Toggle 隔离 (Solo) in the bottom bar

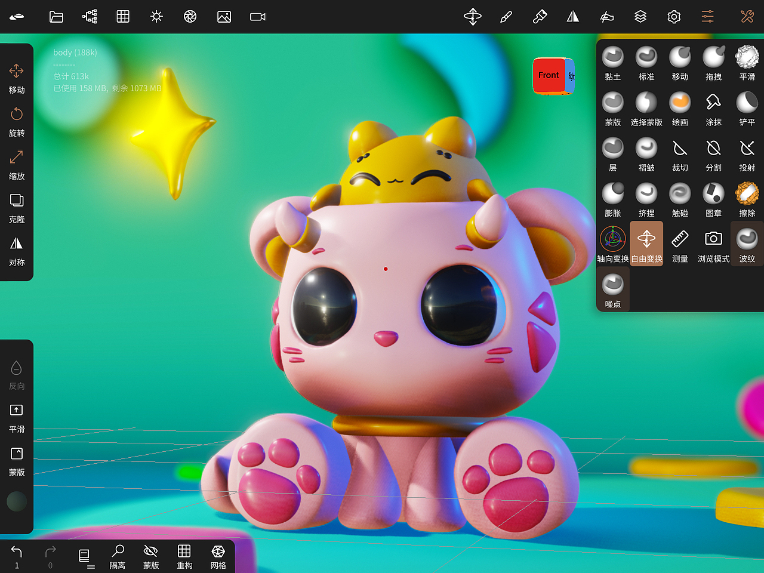tap(118, 556)
